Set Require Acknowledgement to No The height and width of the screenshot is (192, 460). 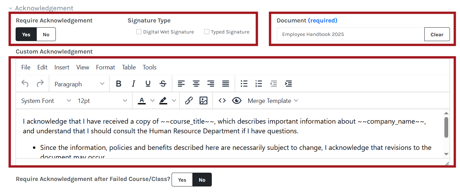pyautogui.click(x=46, y=34)
